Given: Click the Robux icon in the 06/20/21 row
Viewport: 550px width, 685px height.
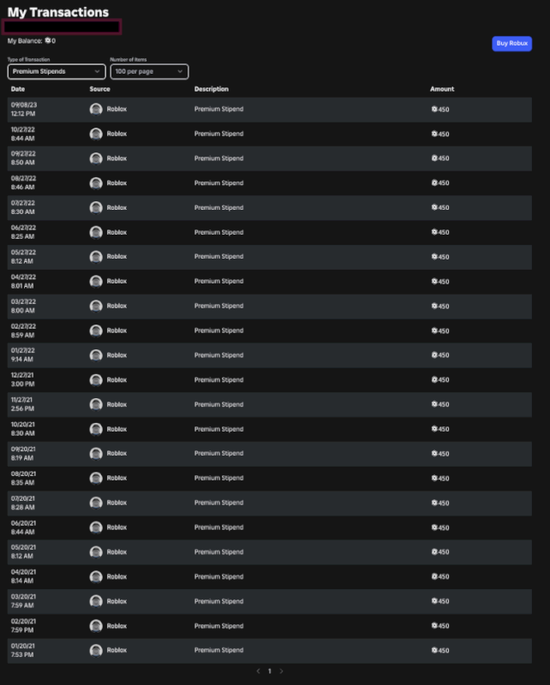Looking at the screenshot, I should pos(434,527).
